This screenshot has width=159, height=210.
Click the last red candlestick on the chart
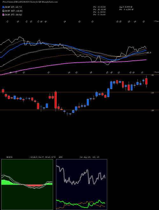click(x=146, y=81)
